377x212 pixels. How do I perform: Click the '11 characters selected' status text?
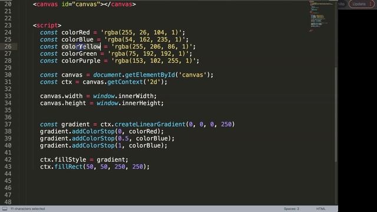pos(28,208)
